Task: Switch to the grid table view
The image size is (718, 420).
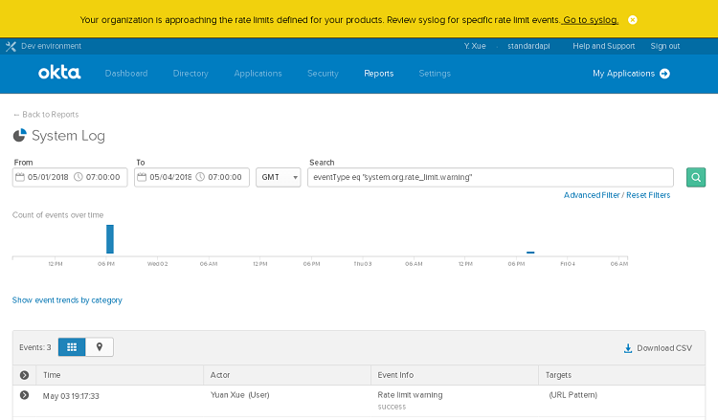Action: 72,347
